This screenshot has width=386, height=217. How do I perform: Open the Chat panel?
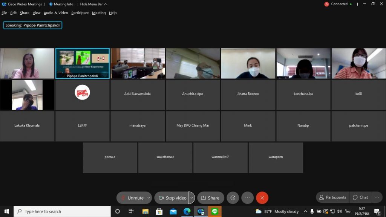[x=360, y=197]
